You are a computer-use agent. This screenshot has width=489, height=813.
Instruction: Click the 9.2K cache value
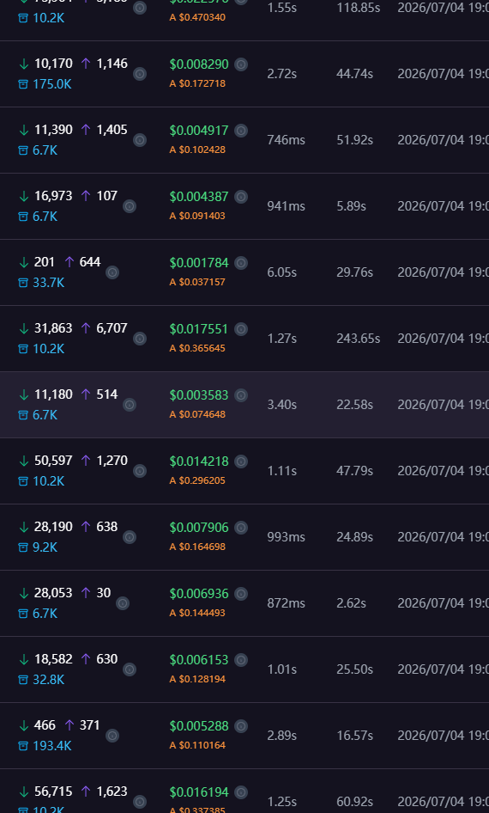pos(45,547)
